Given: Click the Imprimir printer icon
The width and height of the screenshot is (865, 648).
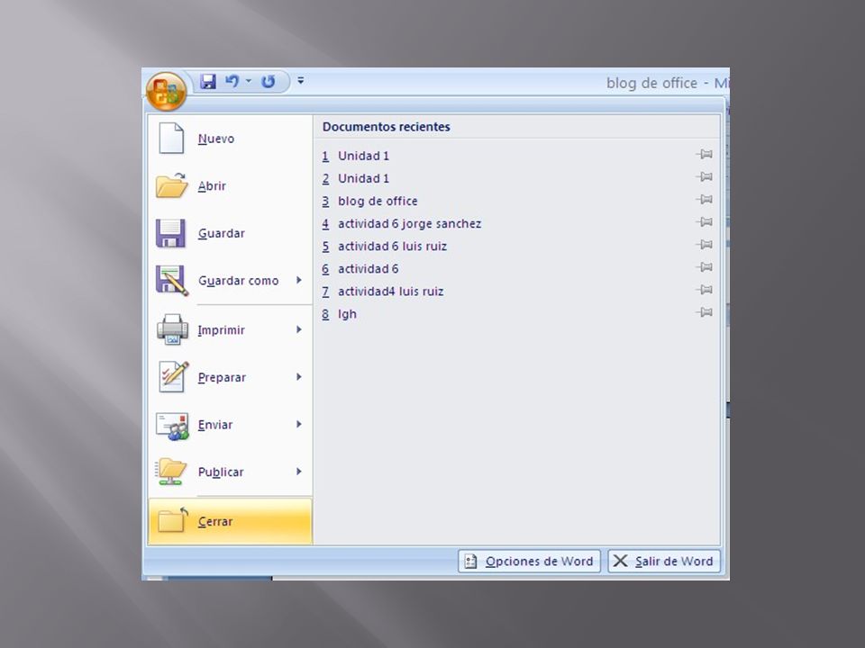Looking at the screenshot, I should (172, 329).
